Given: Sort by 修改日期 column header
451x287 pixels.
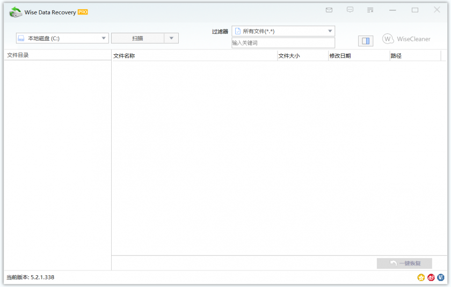Looking at the screenshot, I should 359,56.
